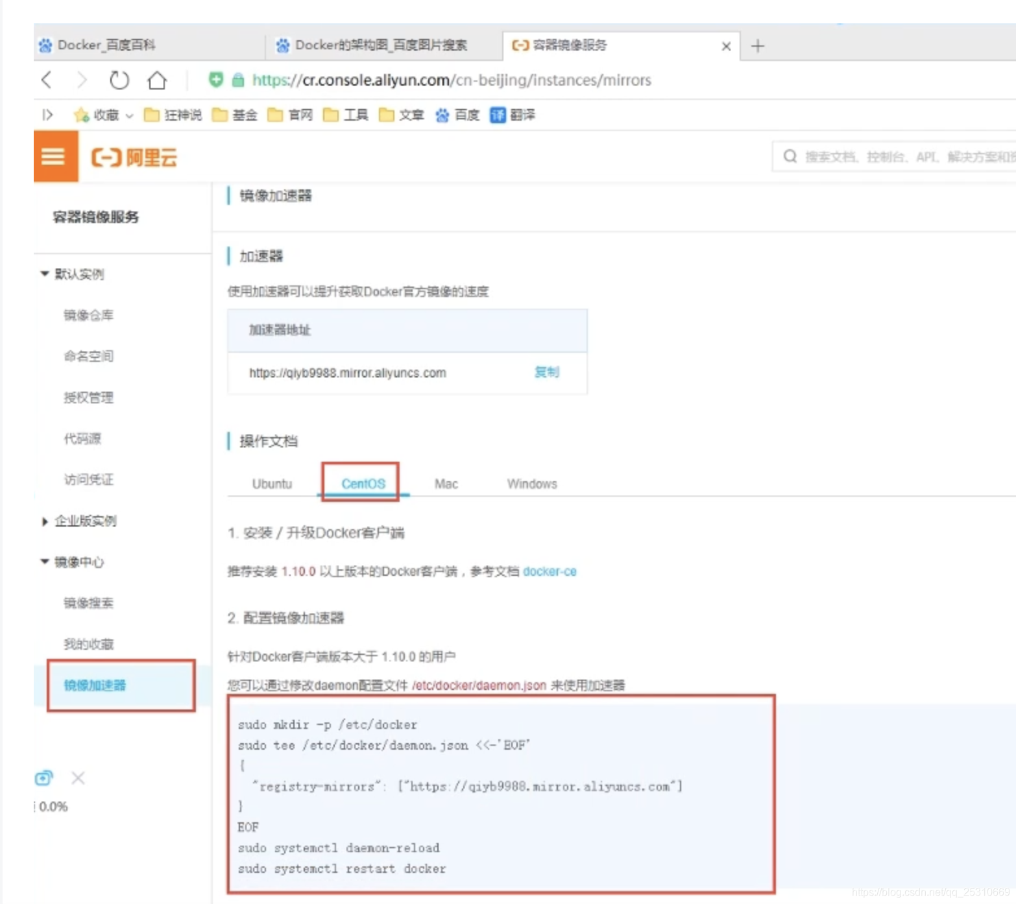This screenshot has width=1016, height=904.
Task: Click the sudo systemctl daemon-reload line
Action: pos(339,848)
